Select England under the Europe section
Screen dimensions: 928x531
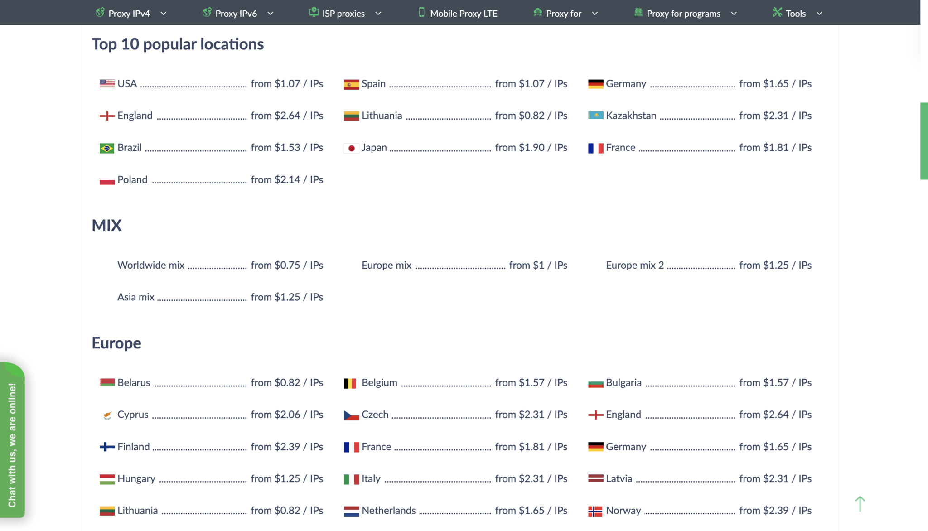point(624,414)
